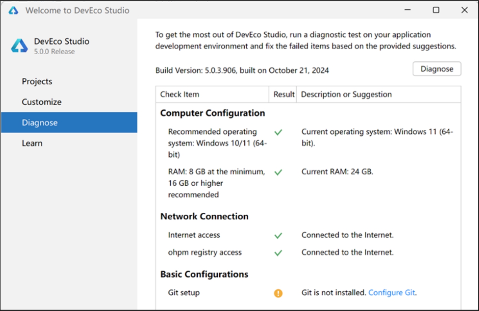This screenshot has height=311, width=479.
Task: Close the DevEco Studio window
Action: 464,10
